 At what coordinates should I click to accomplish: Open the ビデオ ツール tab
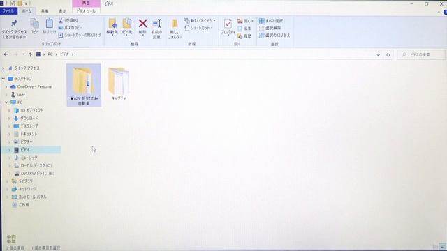tap(87, 11)
